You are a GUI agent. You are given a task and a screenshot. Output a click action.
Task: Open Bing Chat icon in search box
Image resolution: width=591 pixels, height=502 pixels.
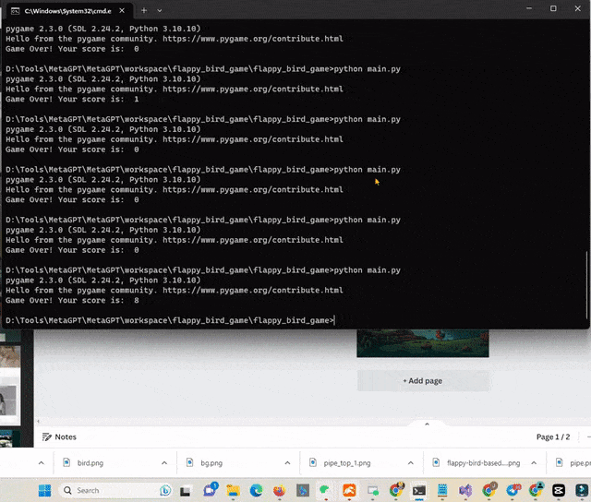click(x=164, y=490)
